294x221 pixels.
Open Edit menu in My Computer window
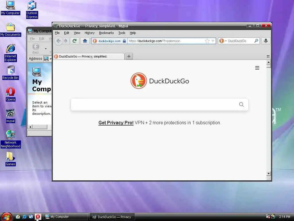(x=42, y=39)
